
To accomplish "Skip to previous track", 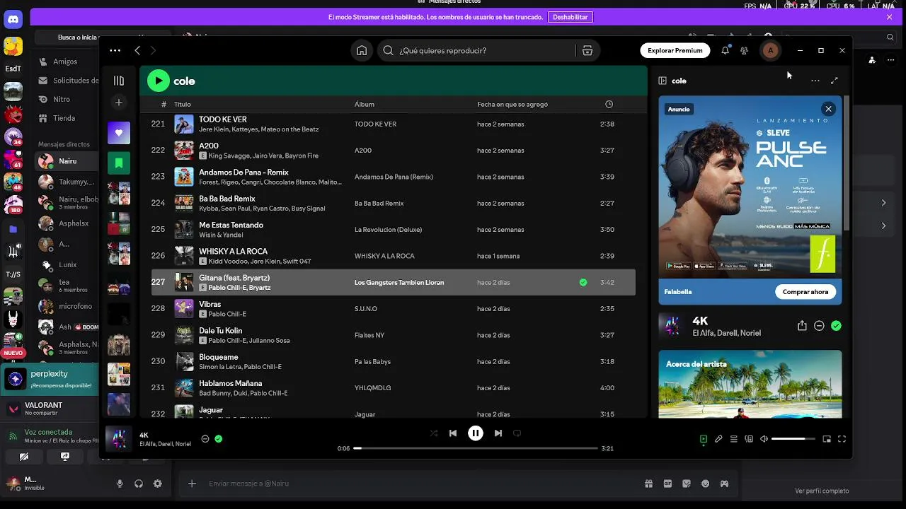I will (453, 433).
